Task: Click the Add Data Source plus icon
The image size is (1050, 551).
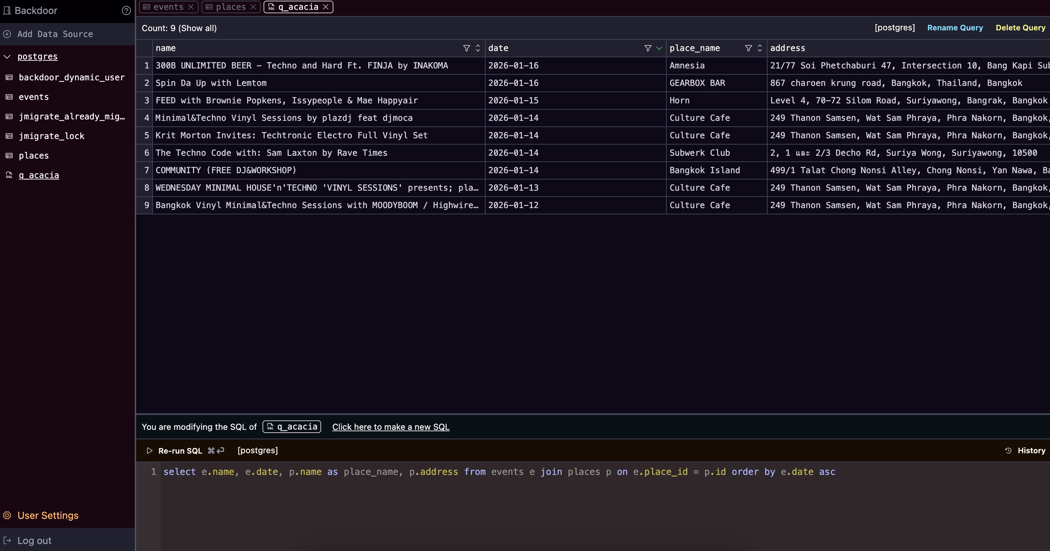Action: coord(7,34)
